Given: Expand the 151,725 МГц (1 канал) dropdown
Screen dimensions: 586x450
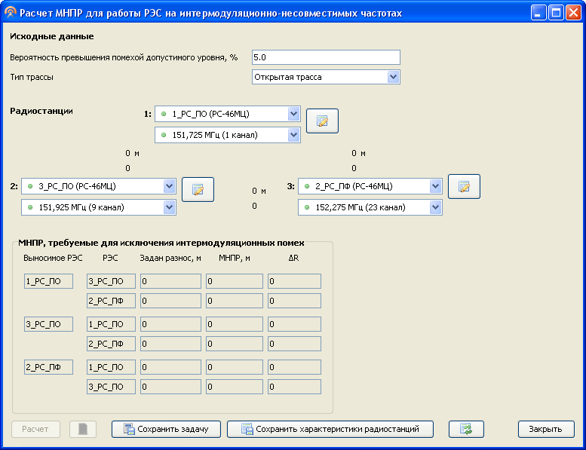Looking at the screenshot, I should 293,135.
